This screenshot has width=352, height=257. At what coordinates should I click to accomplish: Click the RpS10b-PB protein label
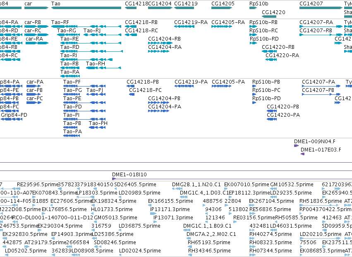pos(266,82)
